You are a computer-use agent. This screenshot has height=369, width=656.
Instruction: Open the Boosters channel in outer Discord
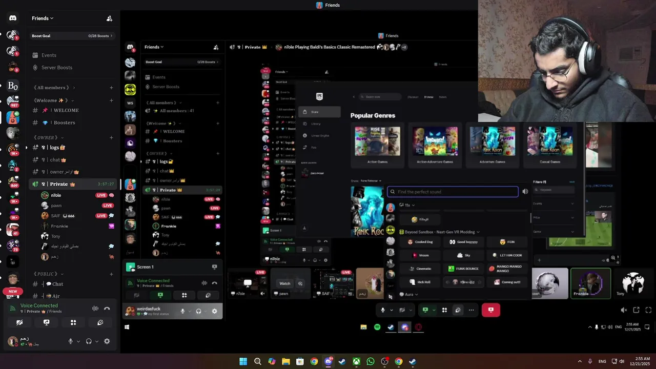pyautogui.click(x=73, y=122)
